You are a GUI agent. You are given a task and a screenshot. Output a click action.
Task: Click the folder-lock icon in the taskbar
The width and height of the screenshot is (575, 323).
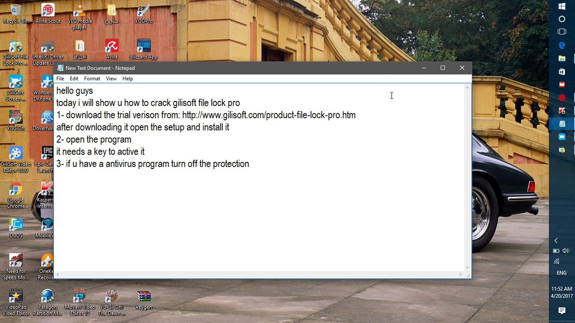[562, 149]
